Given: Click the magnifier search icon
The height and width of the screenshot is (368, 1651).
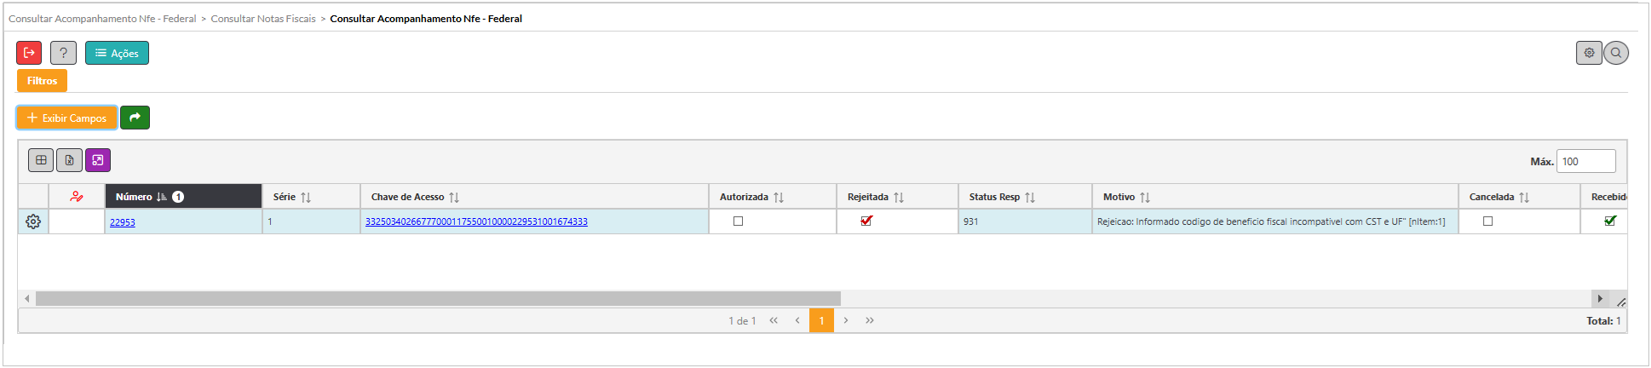Looking at the screenshot, I should pyautogui.click(x=1616, y=53).
